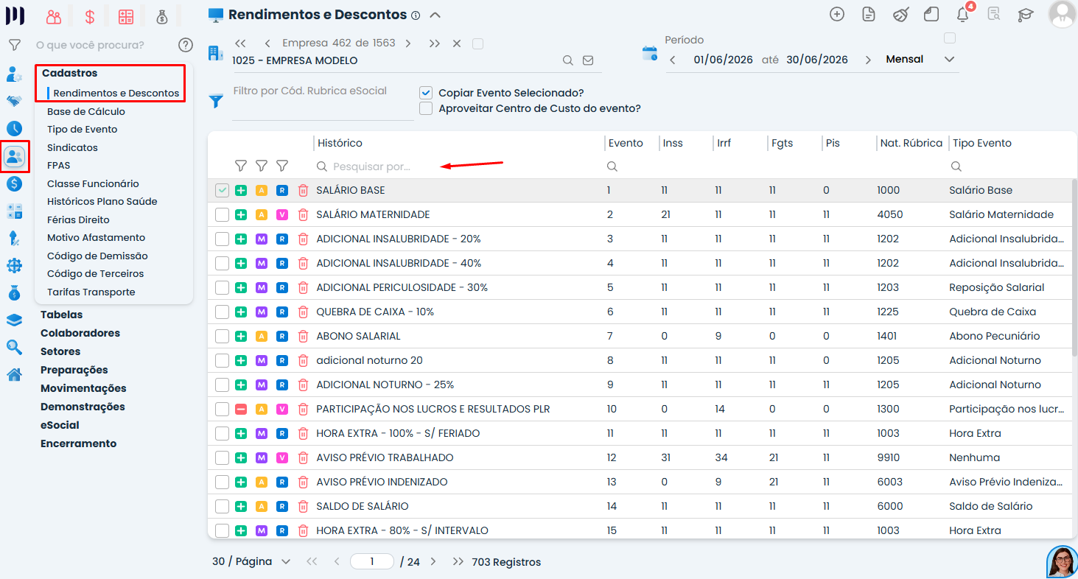Click Filtro por Cód. Rubrica eSocial field

tap(323, 100)
